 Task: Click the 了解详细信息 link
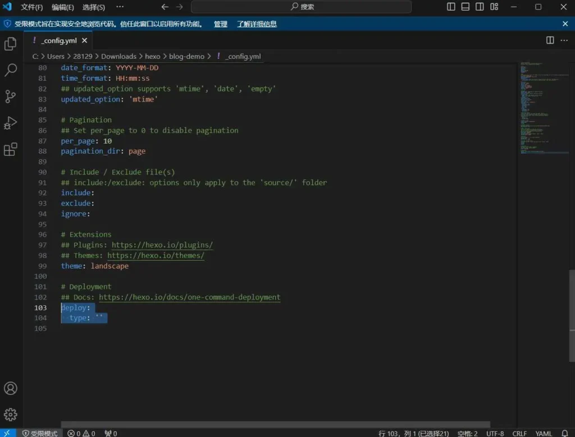coord(257,24)
